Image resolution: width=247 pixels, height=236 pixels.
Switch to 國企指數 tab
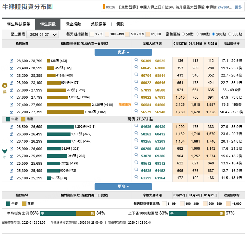click(x=73, y=24)
